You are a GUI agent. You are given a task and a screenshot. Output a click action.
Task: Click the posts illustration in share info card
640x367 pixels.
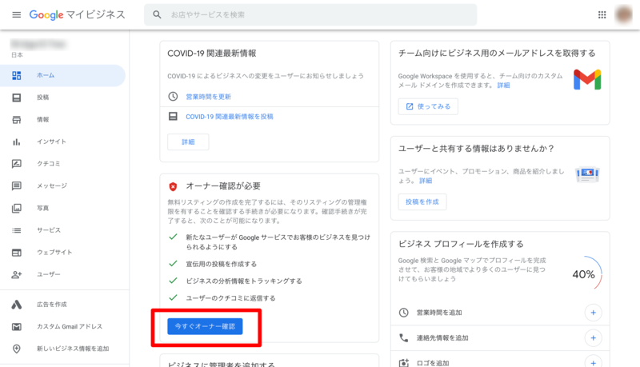click(x=587, y=174)
